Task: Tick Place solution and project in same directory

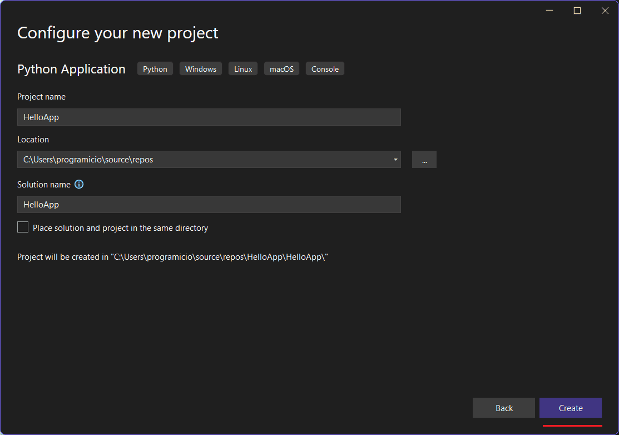Action: coord(23,228)
